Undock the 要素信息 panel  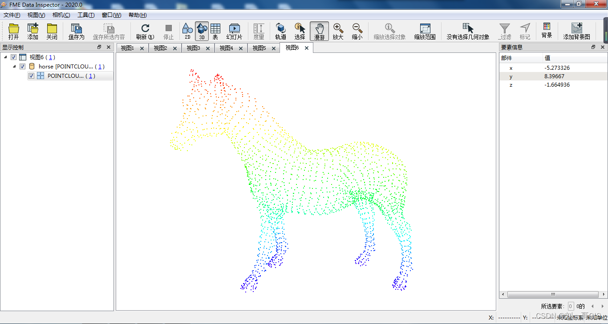593,47
